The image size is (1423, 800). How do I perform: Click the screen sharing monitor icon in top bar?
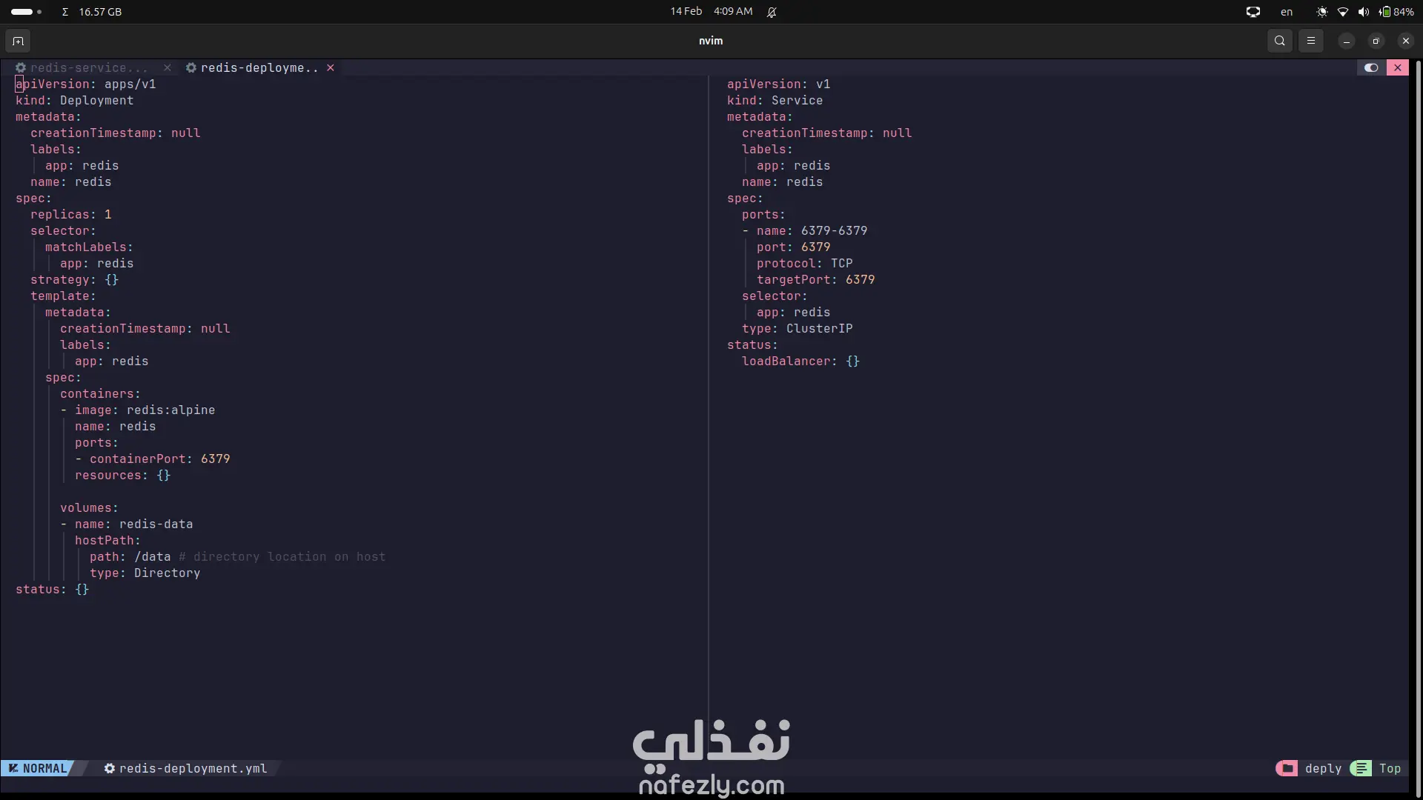click(x=1253, y=12)
